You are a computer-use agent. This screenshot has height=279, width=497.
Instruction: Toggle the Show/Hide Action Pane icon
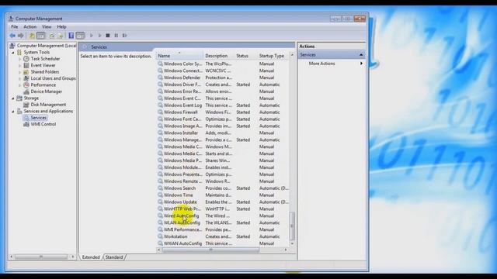tap(80, 36)
